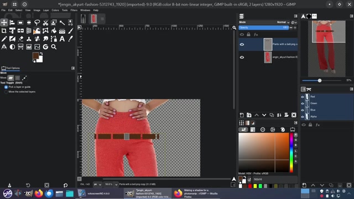Open the Filters menu
354x199 pixels.
(74, 10)
